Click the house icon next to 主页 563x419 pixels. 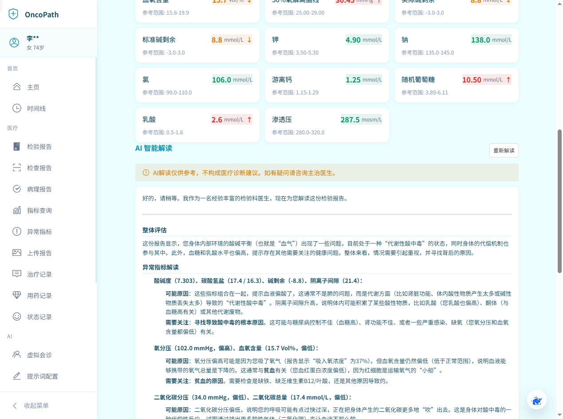point(17,87)
